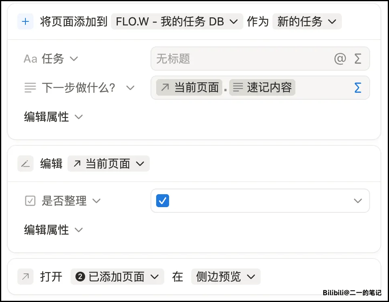This screenshot has height=302, width=389.
Task: Expand the 侧边预览 dropdown
Action: 226,277
